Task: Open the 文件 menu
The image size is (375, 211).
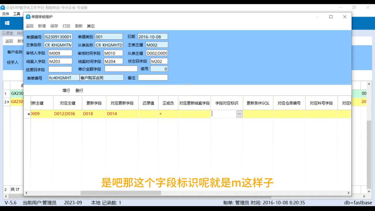Action: (x=5, y=13)
